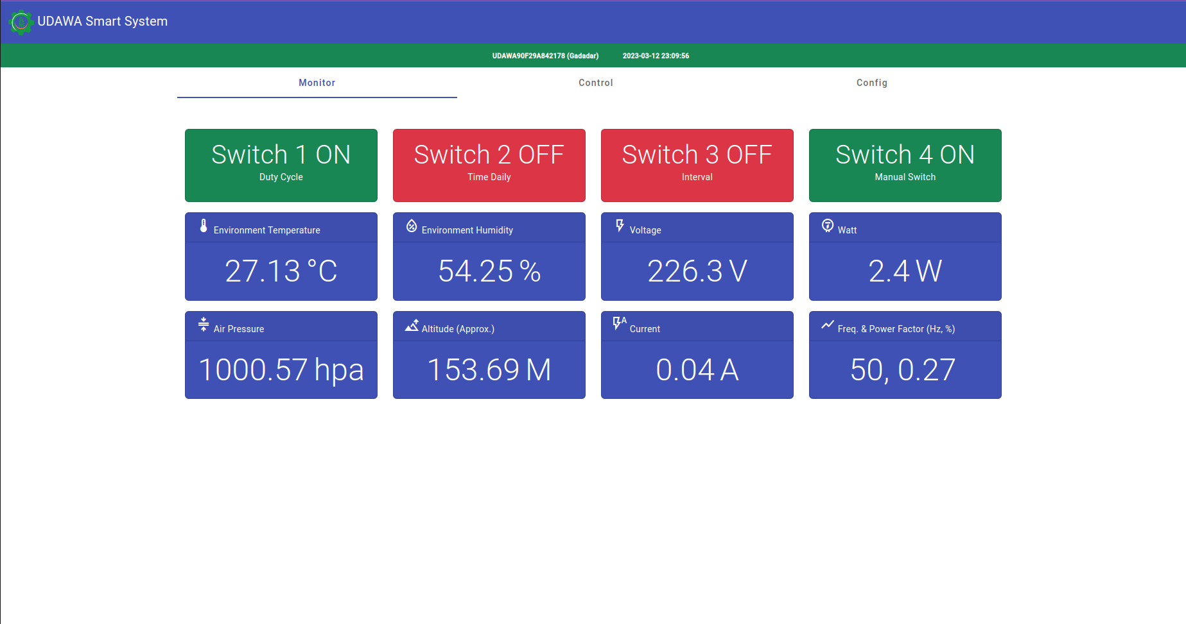Viewport: 1186px width, 624px height.
Task: Select the 0.04 A current reading
Action: (697, 369)
